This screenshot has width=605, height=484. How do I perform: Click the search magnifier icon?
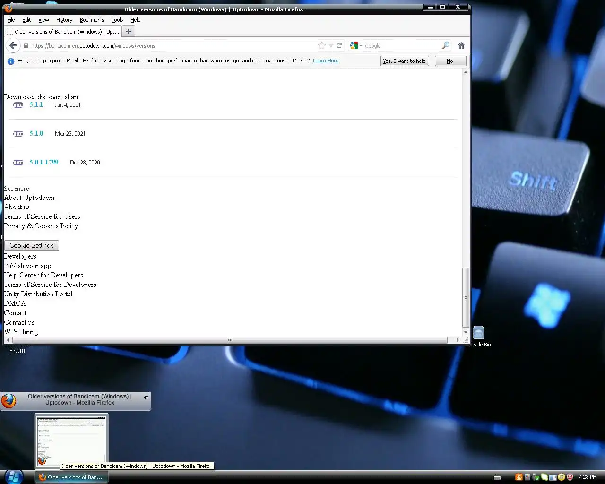tap(445, 45)
